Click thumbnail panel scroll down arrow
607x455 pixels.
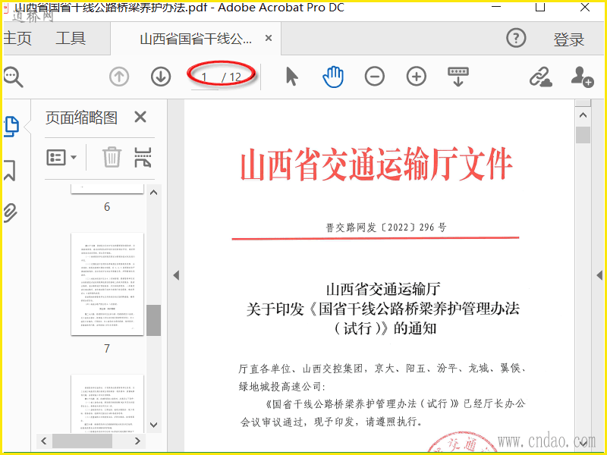point(154,425)
